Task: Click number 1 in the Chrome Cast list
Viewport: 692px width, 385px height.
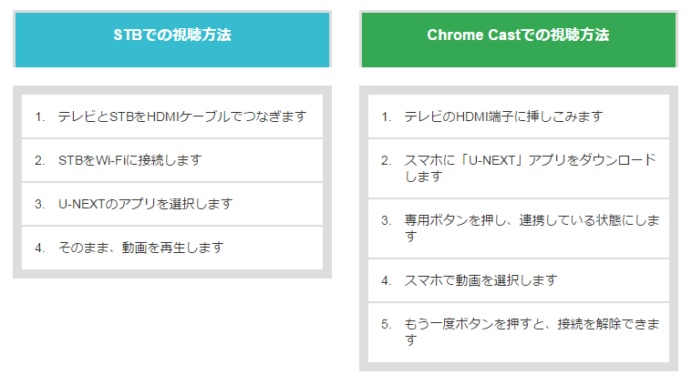Action: [387, 117]
